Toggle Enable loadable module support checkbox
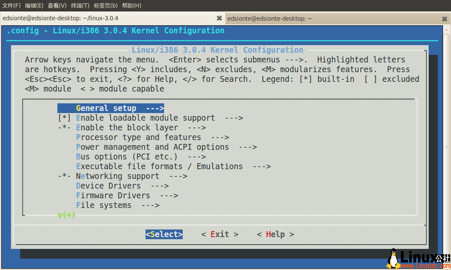Viewport: 451px width, 270px height. pos(64,118)
